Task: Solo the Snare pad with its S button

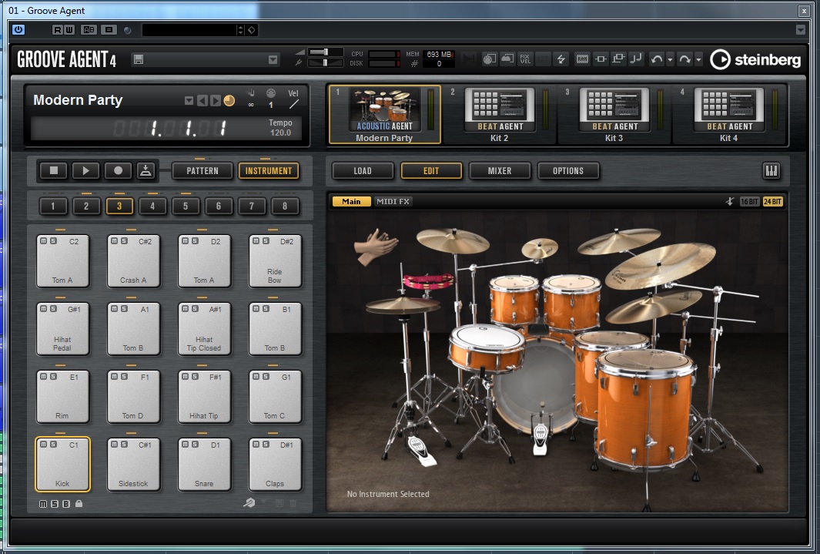Action: click(x=195, y=445)
